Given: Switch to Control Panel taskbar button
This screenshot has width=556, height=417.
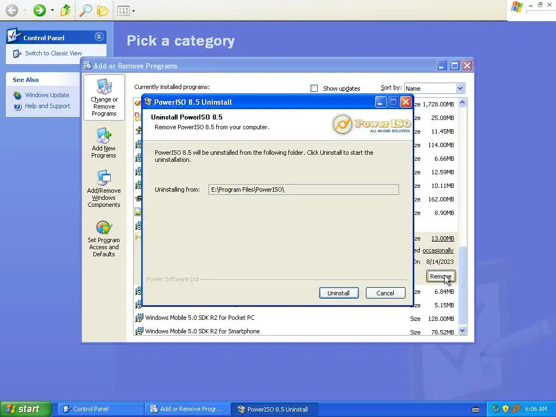Looking at the screenshot, I should [100, 409].
